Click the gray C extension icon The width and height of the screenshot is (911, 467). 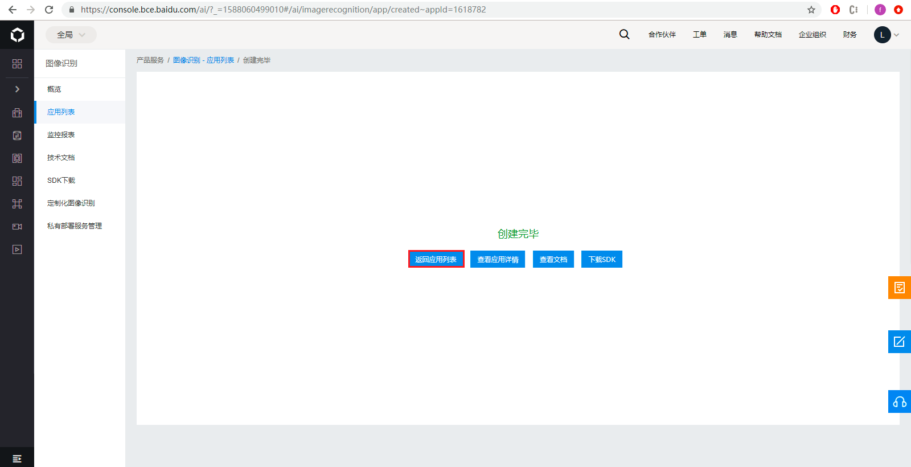click(853, 10)
